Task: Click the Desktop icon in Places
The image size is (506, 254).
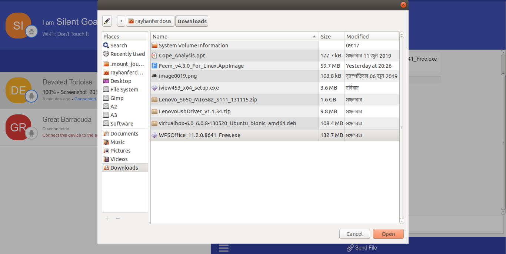Action: 106,81
